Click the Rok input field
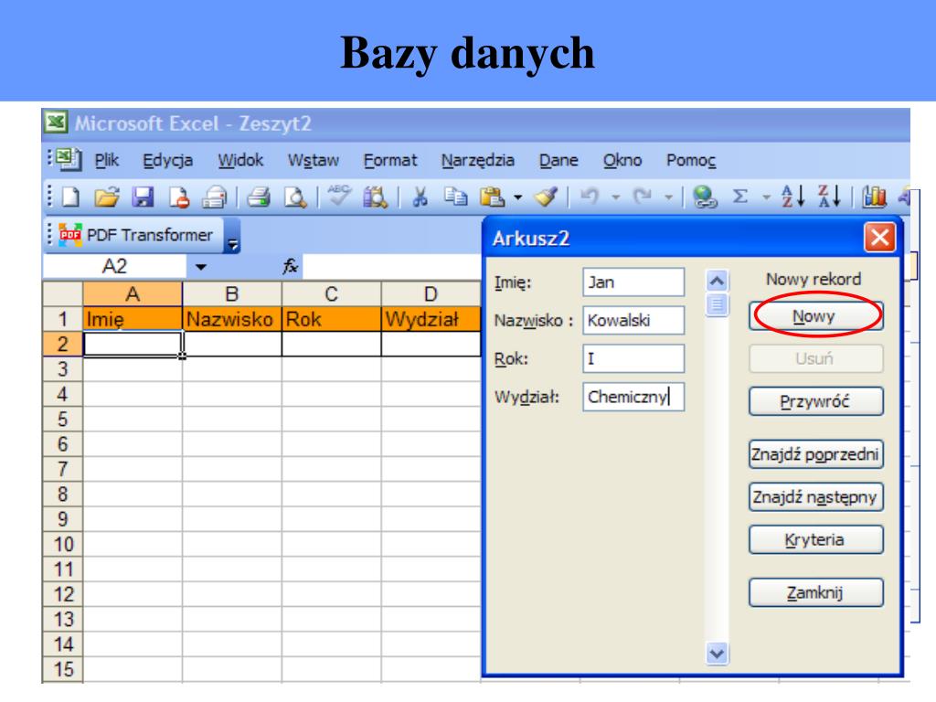 click(633, 358)
